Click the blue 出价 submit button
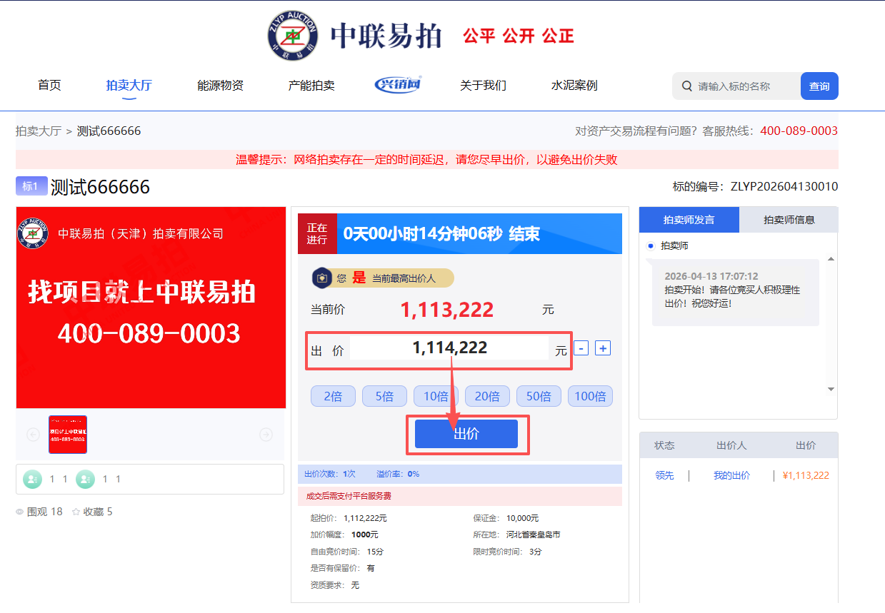Viewport: 885px width, 613px height. (x=466, y=434)
